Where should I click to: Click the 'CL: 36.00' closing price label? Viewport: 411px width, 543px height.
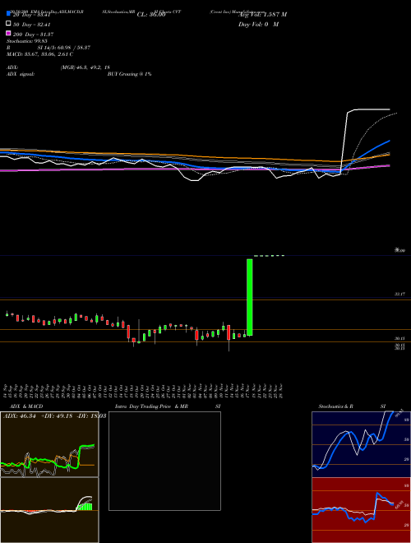click(151, 15)
